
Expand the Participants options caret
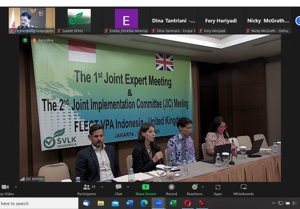[102, 187]
